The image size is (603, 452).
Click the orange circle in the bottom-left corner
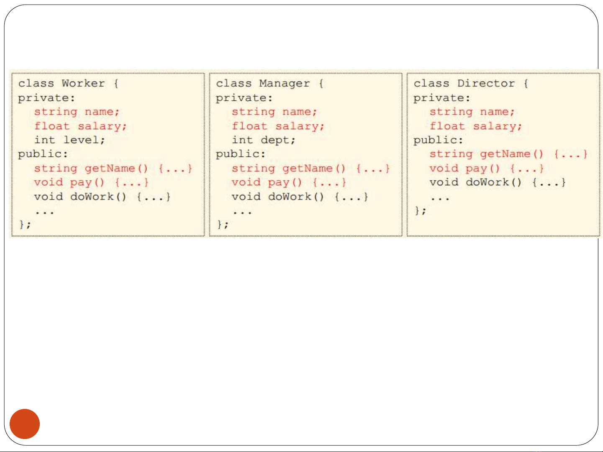pyautogui.click(x=25, y=424)
